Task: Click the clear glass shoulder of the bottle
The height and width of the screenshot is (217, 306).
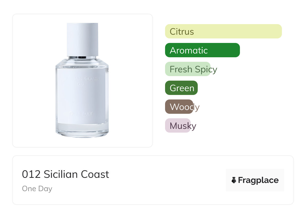Action: pyautogui.click(x=82, y=63)
